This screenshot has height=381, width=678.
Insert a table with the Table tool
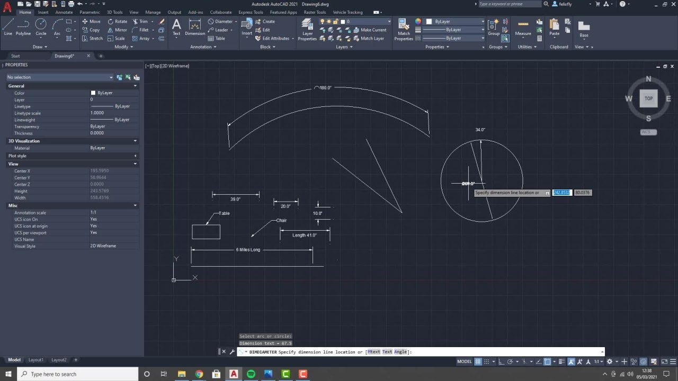point(219,38)
